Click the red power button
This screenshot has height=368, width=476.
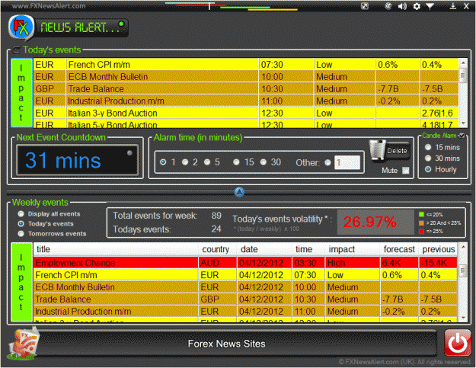(x=458, y=343)
